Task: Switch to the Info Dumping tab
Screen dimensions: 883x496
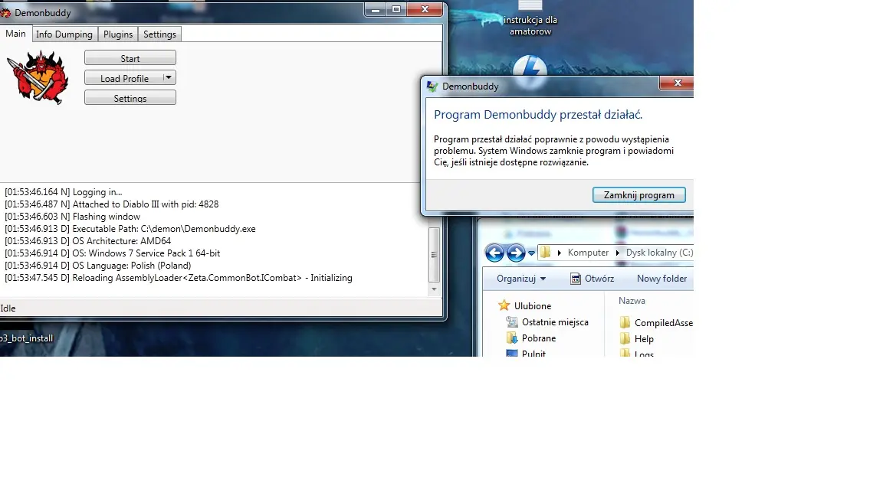Action: [64, 34]
